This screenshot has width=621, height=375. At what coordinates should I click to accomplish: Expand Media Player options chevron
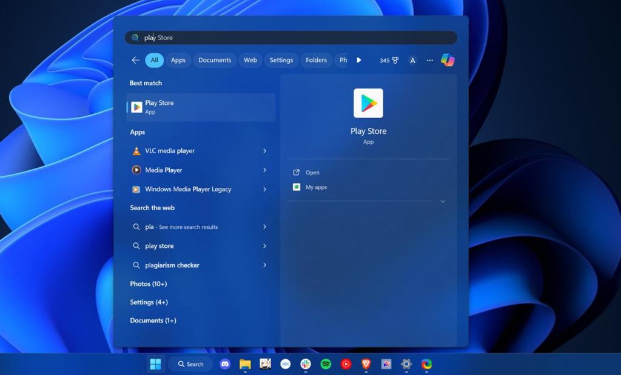(264, 170)
